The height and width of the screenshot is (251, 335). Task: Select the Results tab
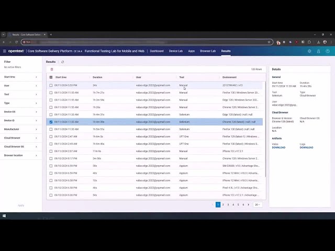226,51
